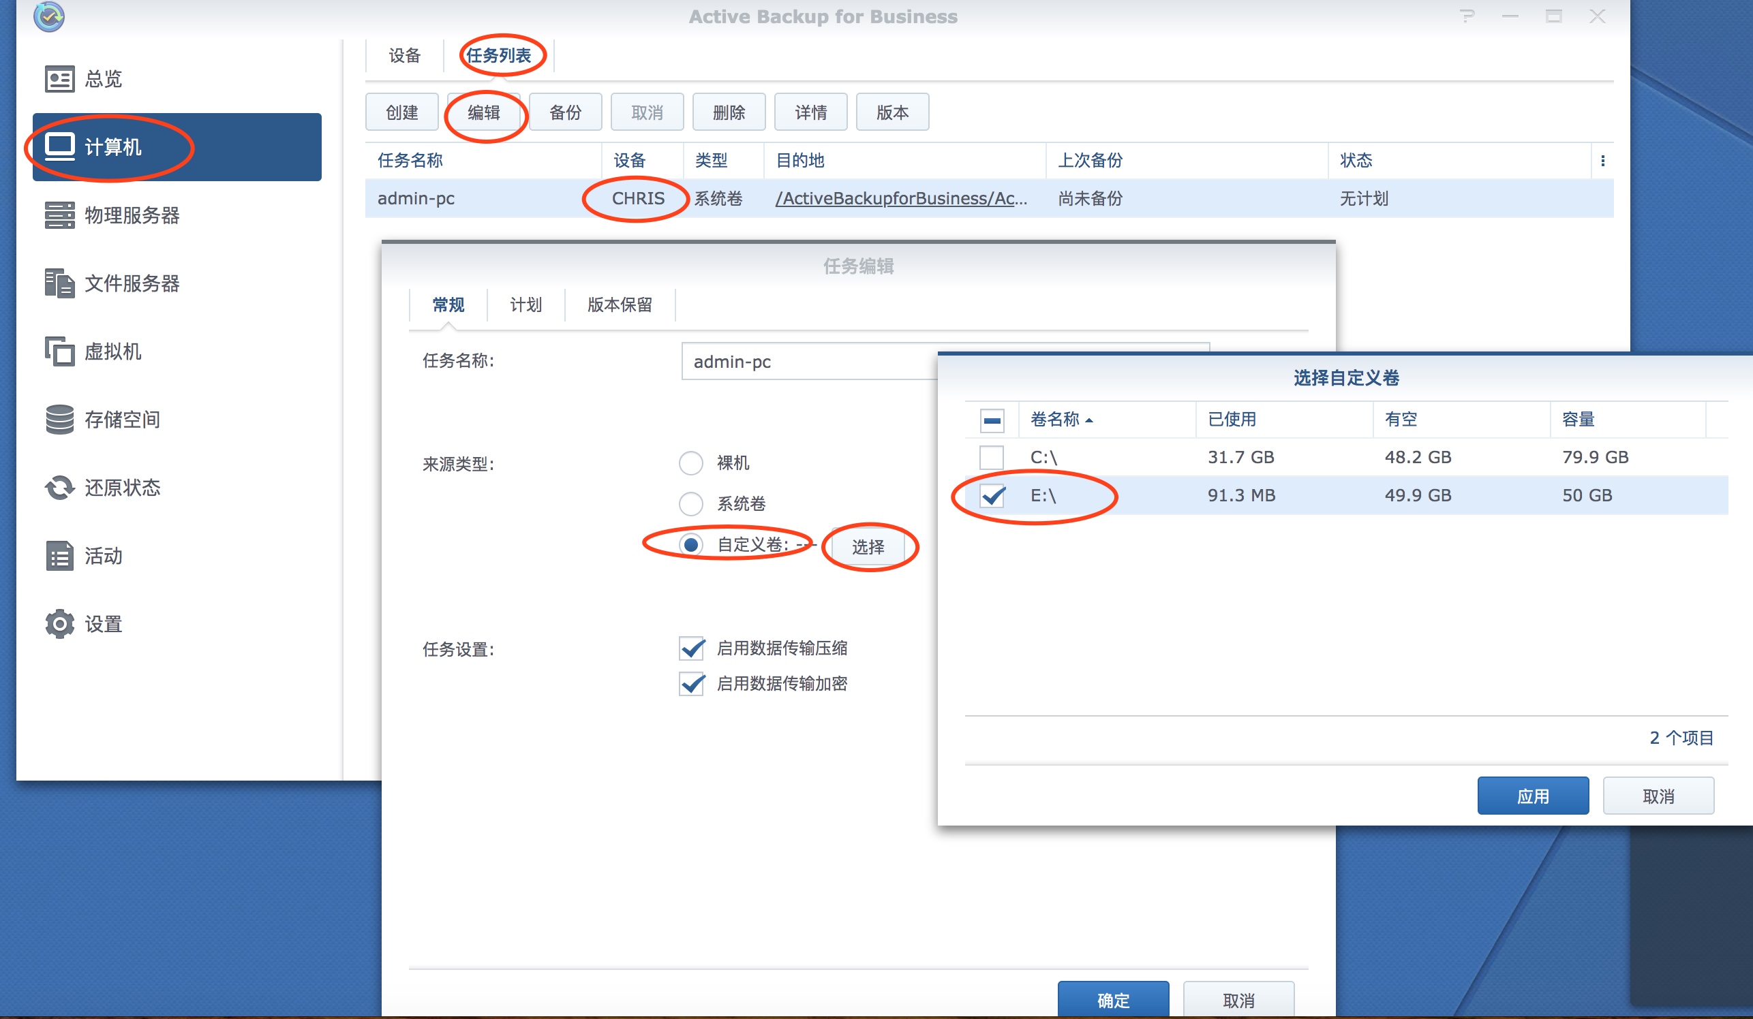1753x1019 pixels.
Task: Open the 总览 overview icon in sidebar
Action: [60, 79]
